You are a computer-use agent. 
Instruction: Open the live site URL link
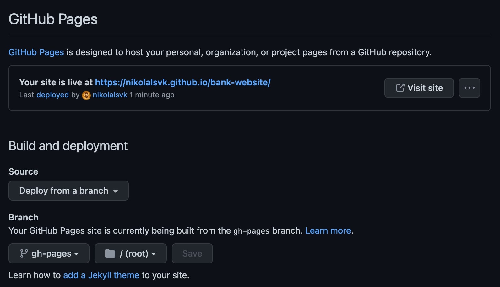[x=183, y=82]
